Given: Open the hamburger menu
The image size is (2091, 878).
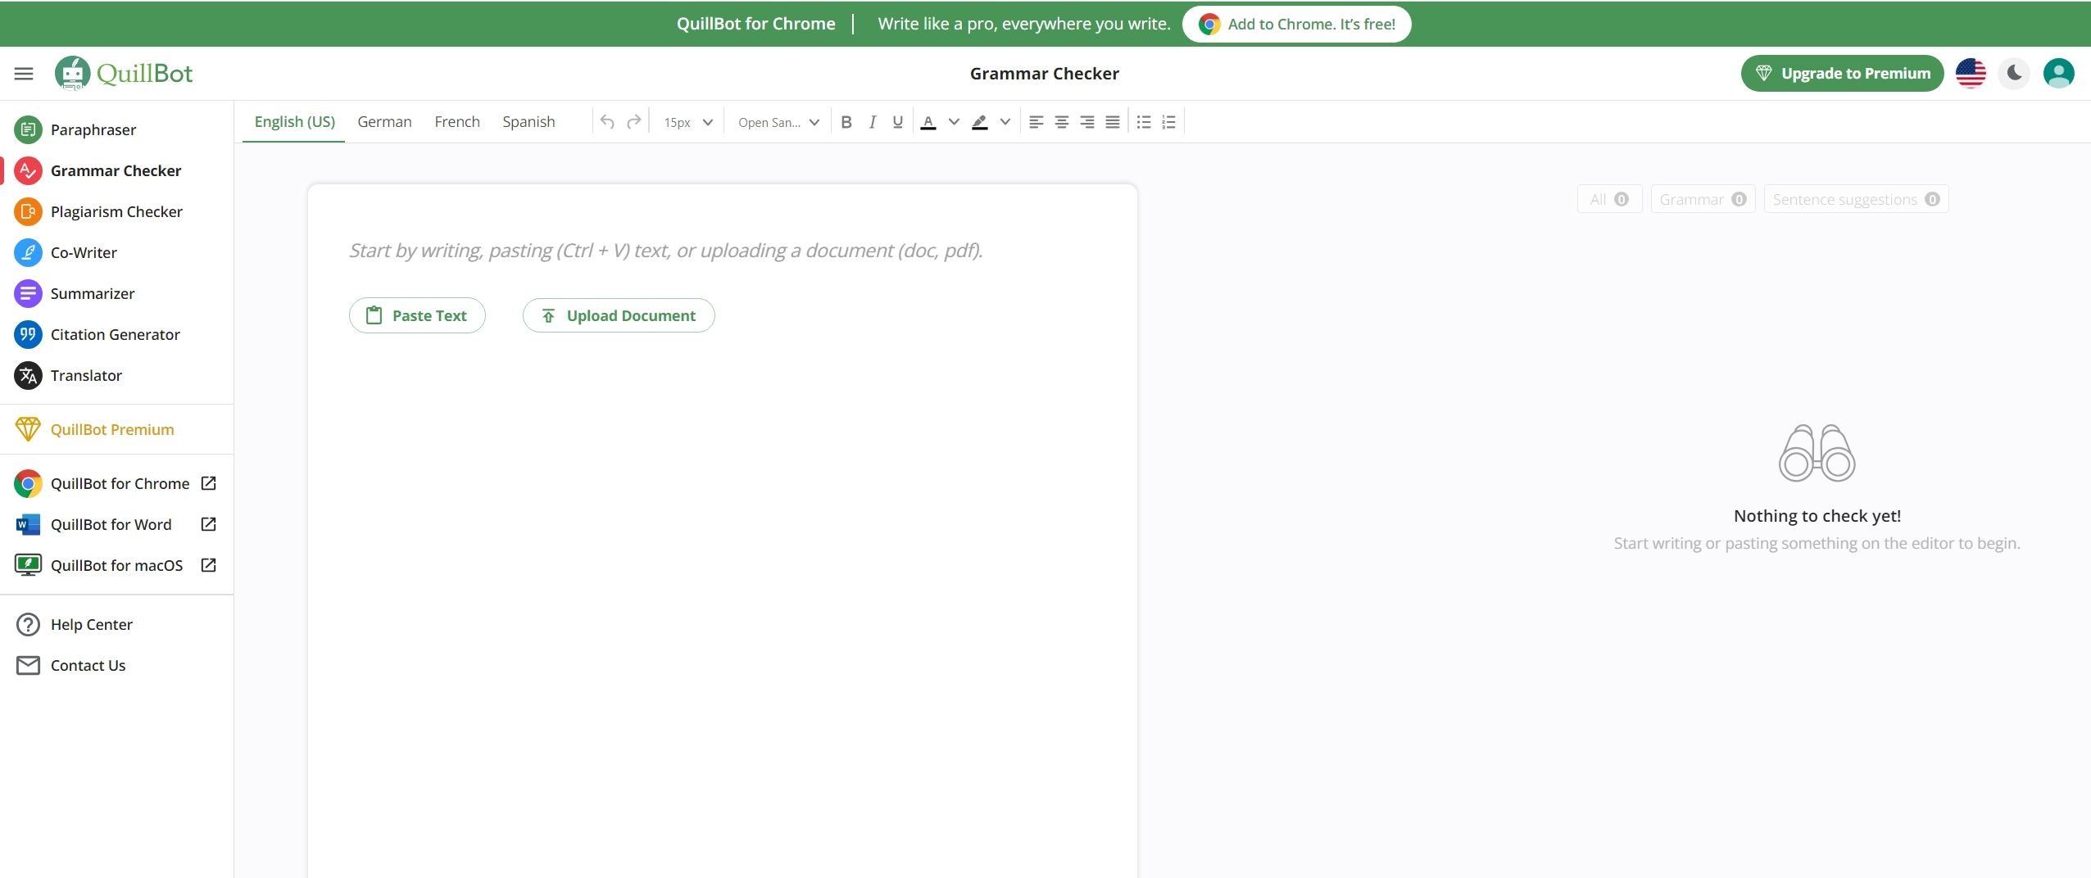Looking at the screenshot, I should click(x=24, y=74).
